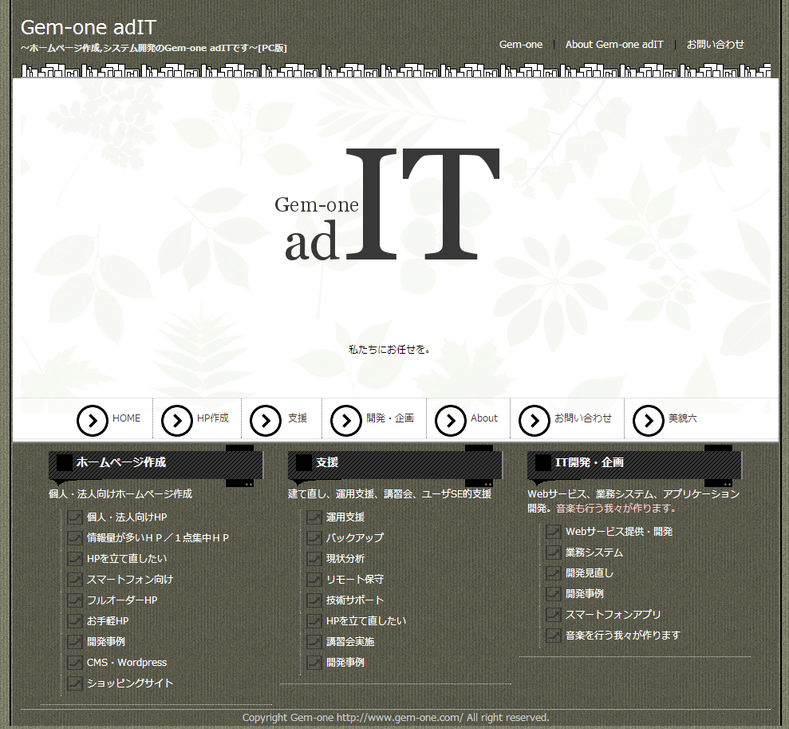Click the Webサービス提供・開発 link
This screenshot has height=729, width=789.
618,532
